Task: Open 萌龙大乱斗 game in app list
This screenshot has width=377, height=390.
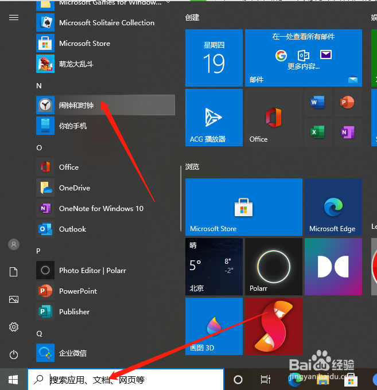Action: tap(106, 64)
